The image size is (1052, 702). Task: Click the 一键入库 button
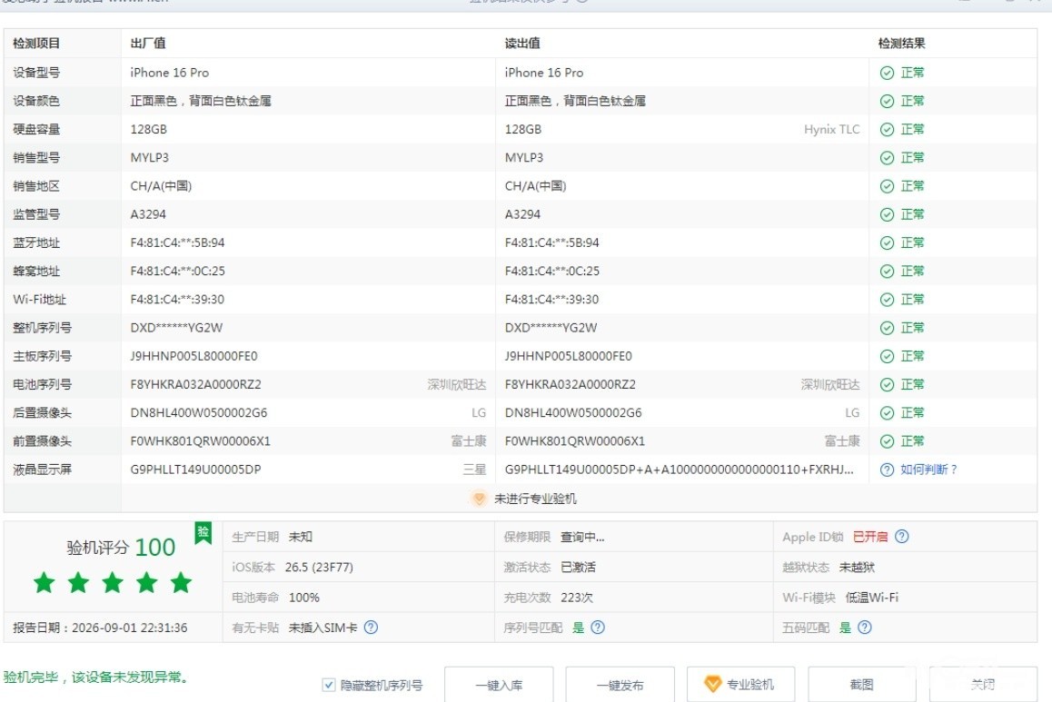click(499, 685)
